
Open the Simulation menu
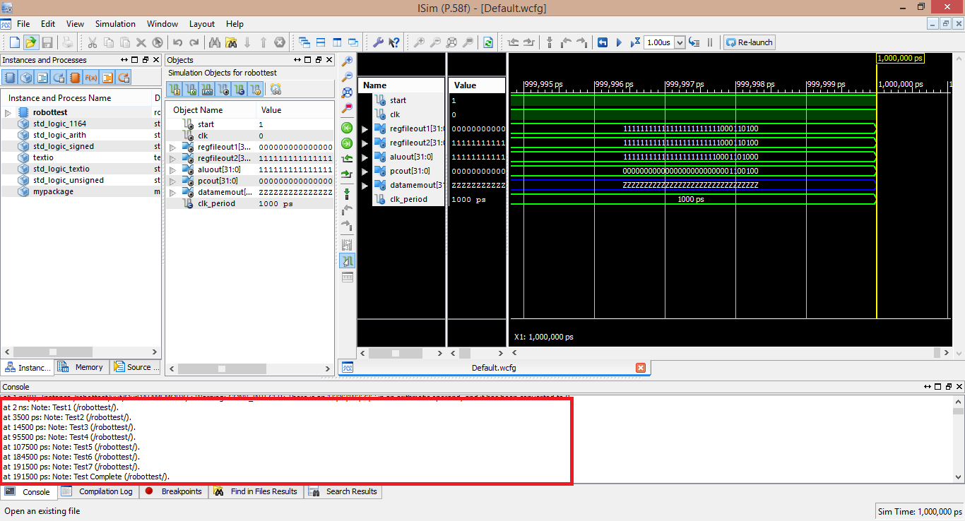115,23
